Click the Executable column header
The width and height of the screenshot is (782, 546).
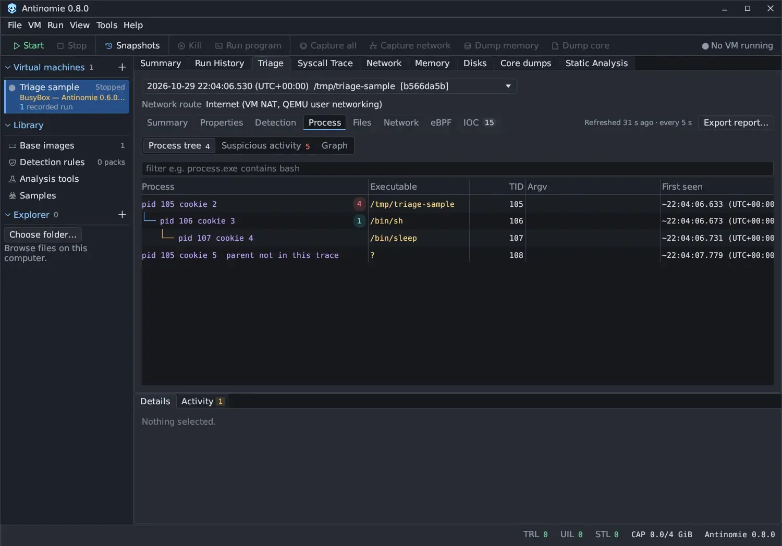tap(418, 187)
